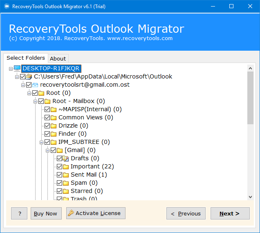Collapse the DESKTOP-R1FJKQR tree node

11,69
